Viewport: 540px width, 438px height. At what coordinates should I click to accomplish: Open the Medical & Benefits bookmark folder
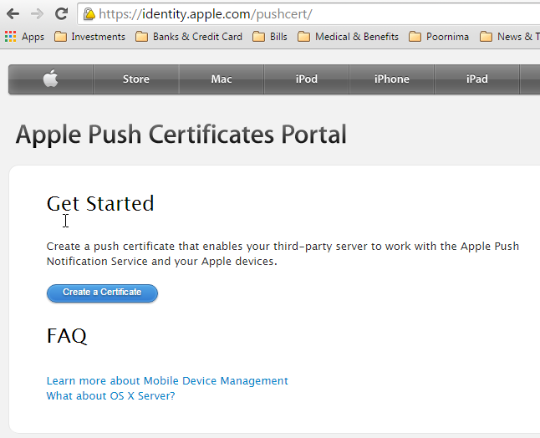click(x=348, y=37)
